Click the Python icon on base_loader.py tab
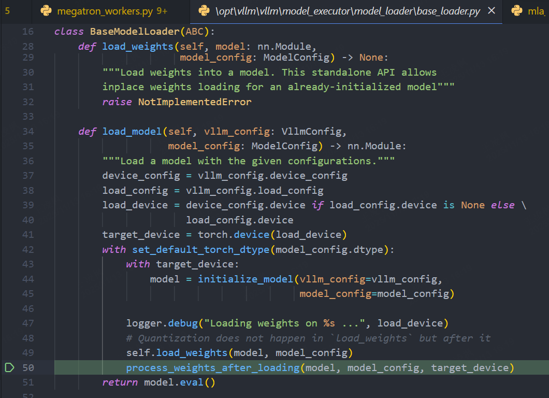Image resolution: width=549 pixels, height=398 pixels. tap(204, 11)
